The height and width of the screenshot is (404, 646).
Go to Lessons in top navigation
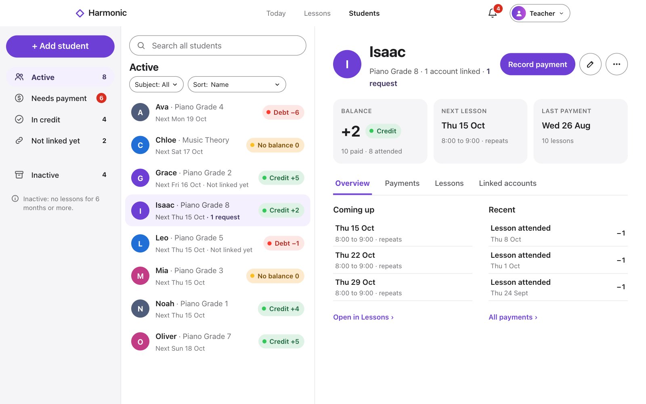317,13
